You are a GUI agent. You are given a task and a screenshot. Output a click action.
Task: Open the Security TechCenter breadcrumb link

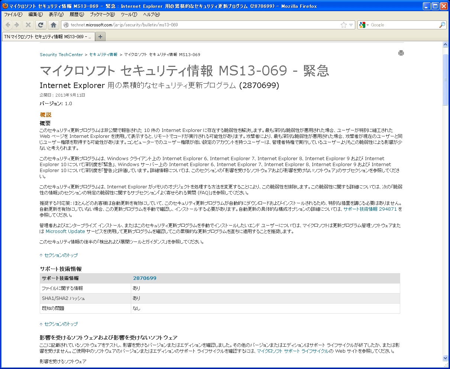[x=61, y=55]
